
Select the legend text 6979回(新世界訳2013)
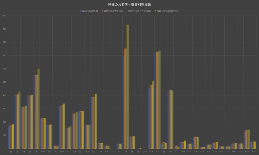click(x=140, y=11)
